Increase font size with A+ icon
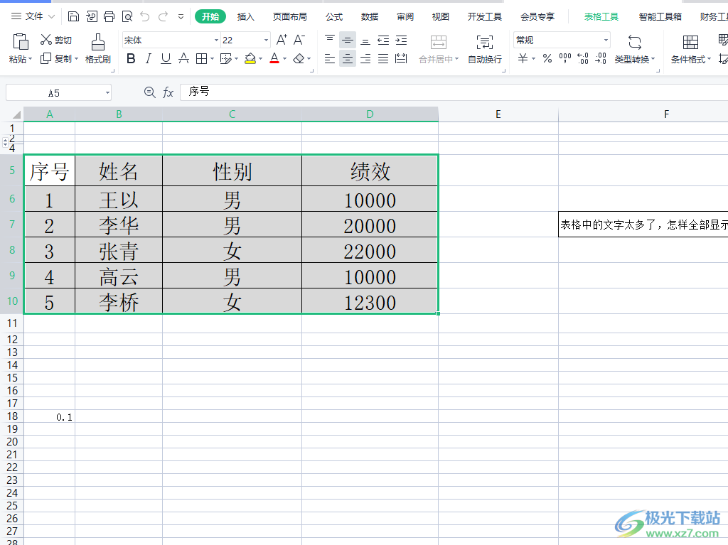Image resolution: width=728 pixels, height=545 pixels. point(282,40)
